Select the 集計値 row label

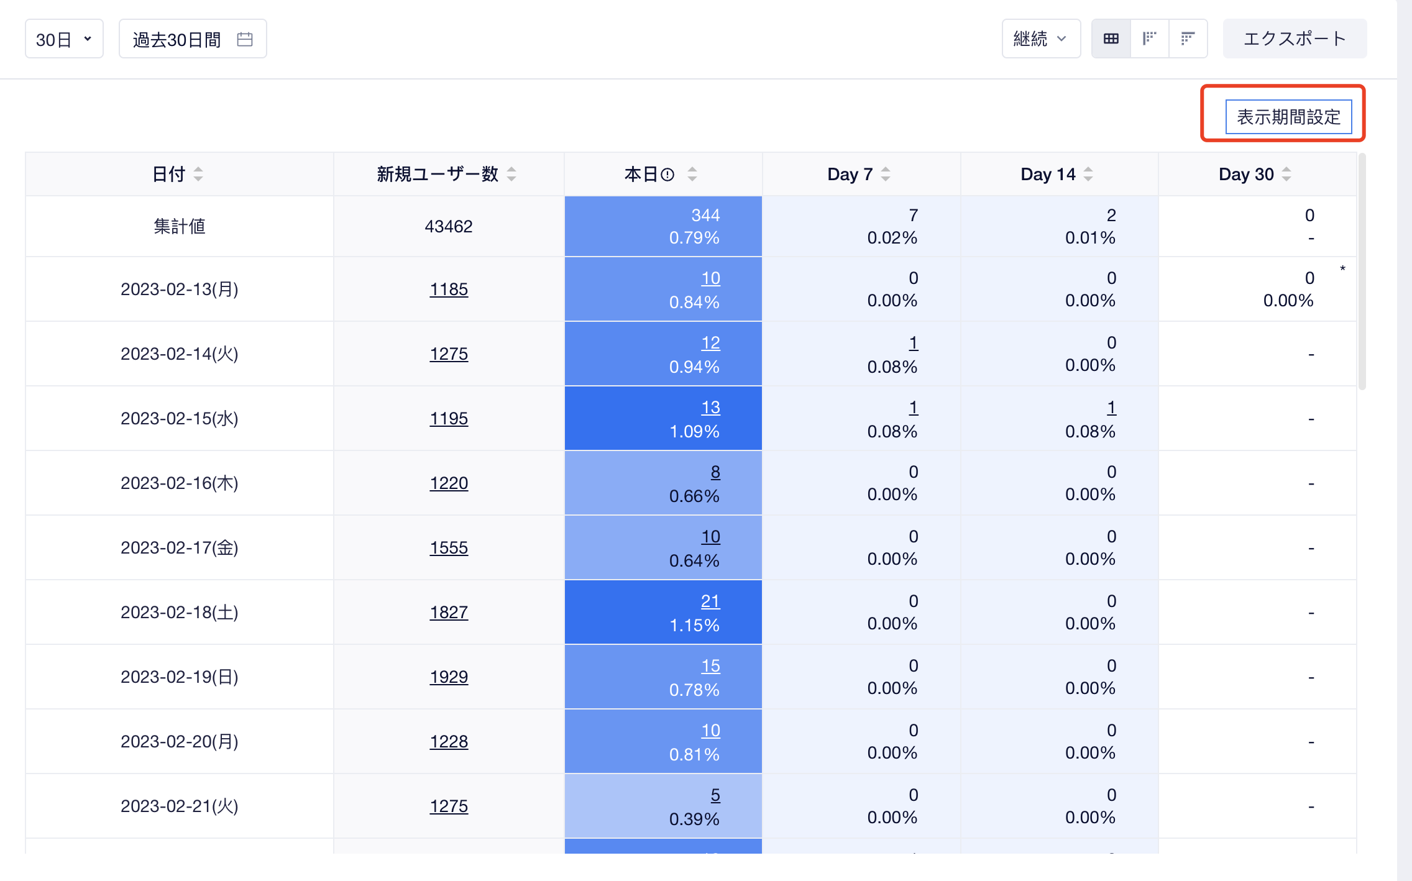(x=180, y=226)
